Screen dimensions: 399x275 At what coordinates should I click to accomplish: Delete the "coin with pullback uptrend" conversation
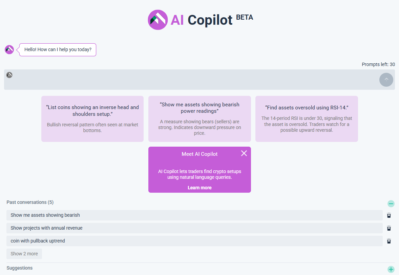pyautogui.click(x=389, y=241)
